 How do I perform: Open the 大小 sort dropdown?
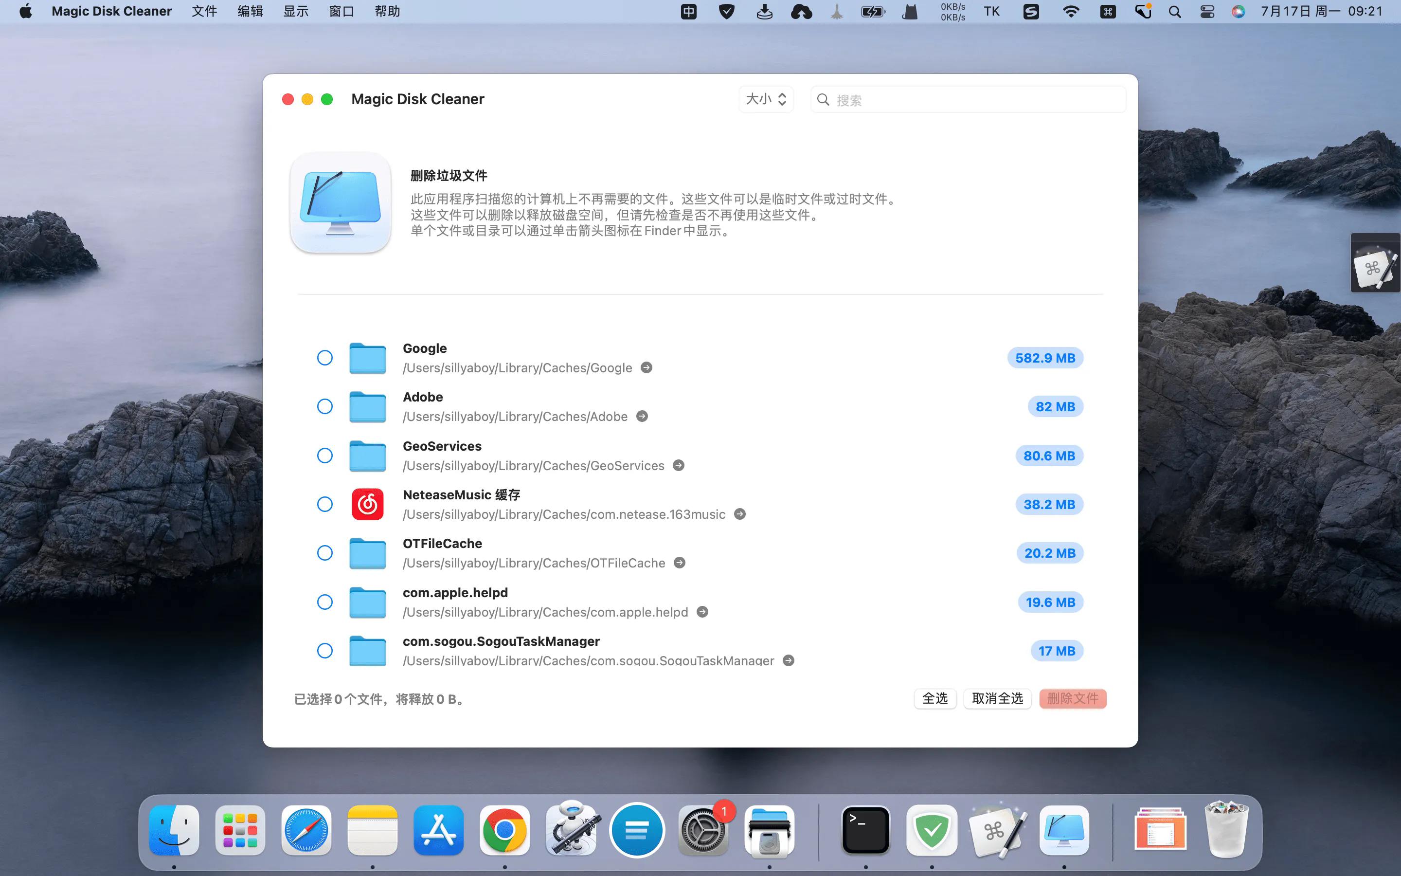[x=766, y=99]
